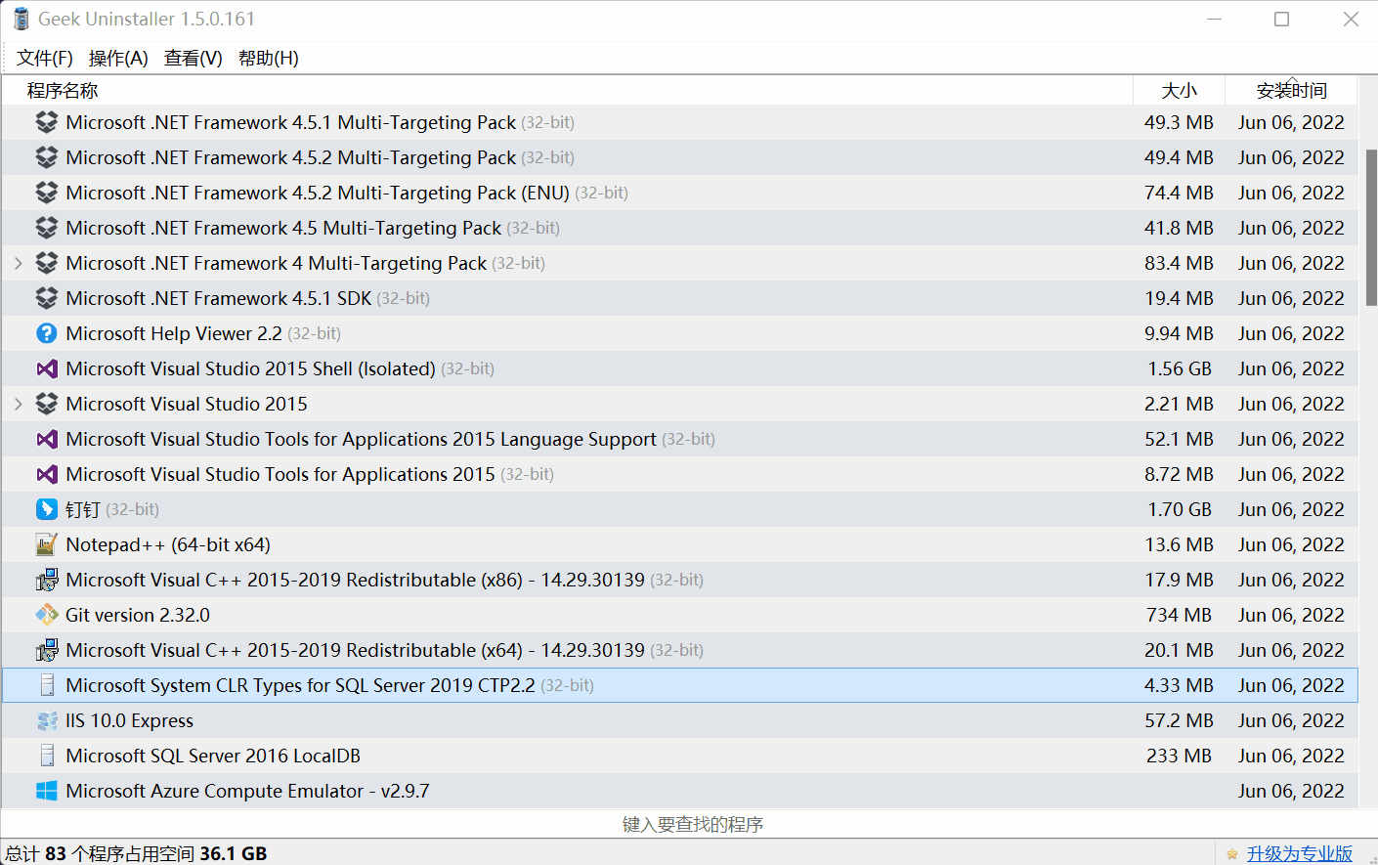Click the 钉钉 (DingTalk) icon
Viewport: 1378px width, 865px height.
[46, 509]
